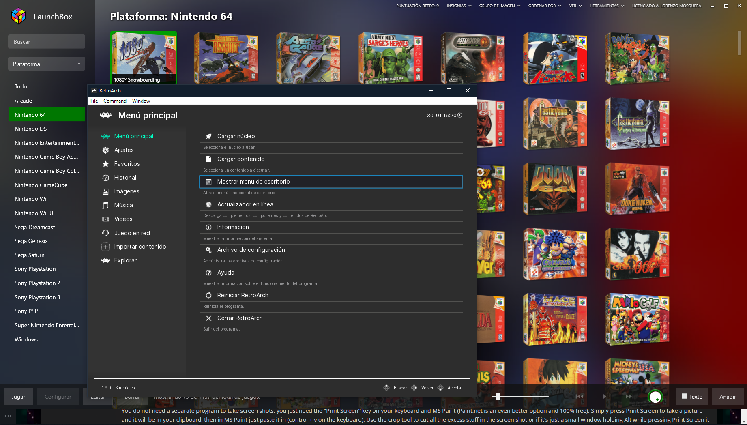Click the Información circle icon
The image size is (747, 425).
208,227
